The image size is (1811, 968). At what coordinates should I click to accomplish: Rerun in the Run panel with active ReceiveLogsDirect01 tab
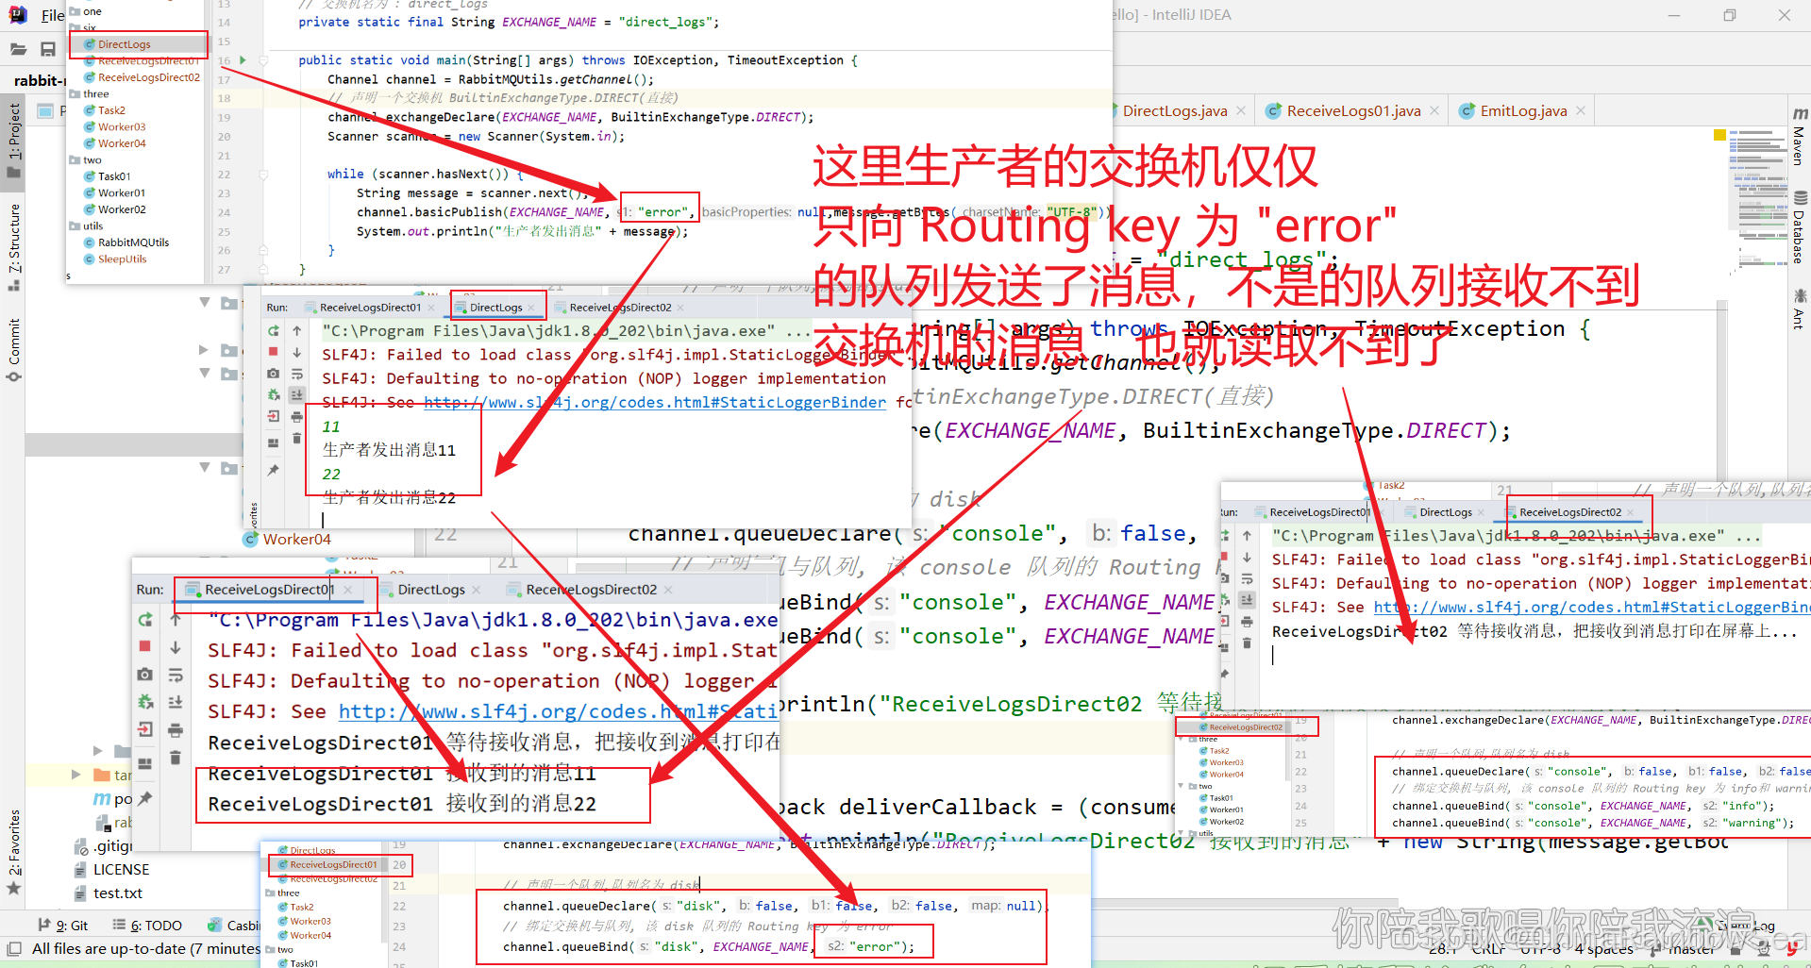point(144,620)
